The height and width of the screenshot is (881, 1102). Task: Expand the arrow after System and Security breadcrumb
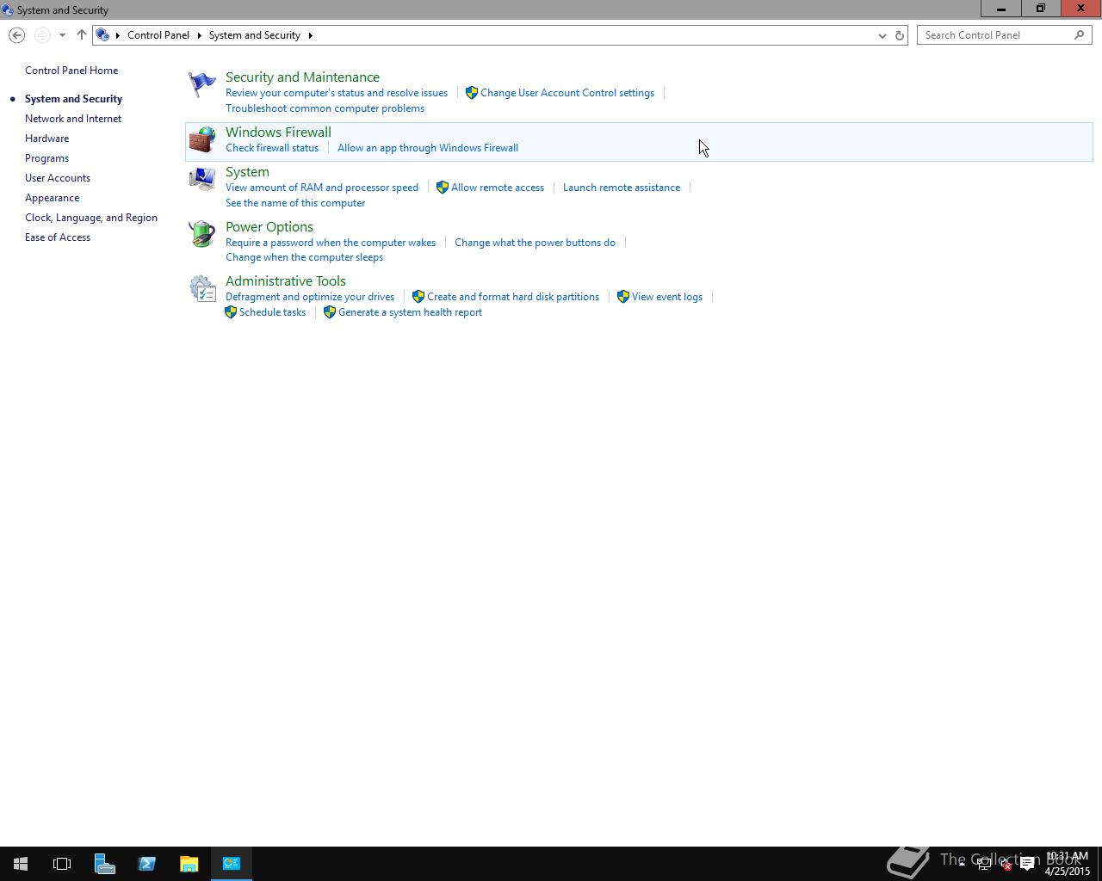310,35
